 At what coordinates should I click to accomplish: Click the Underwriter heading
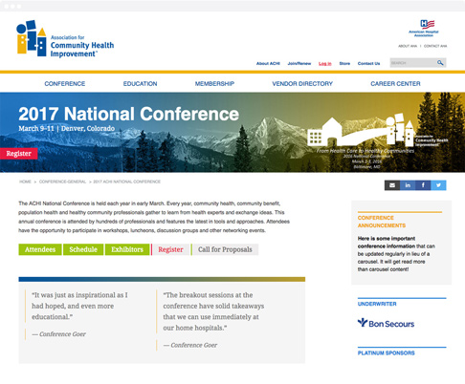click(x=377, y=304)
